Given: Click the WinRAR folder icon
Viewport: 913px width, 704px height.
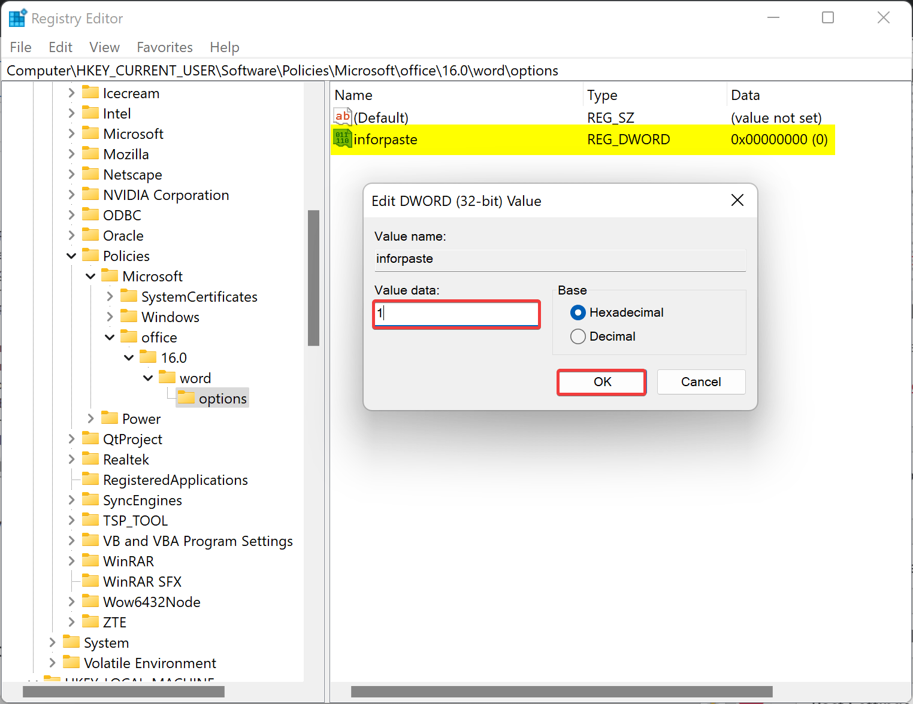Looking at the screenshot, I should (90, 561).
